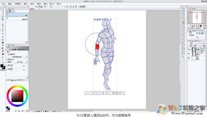Click the zoom in magnifier in the Navigator
The width and height of the screenshot is (207, 117).
click(199, 26)
